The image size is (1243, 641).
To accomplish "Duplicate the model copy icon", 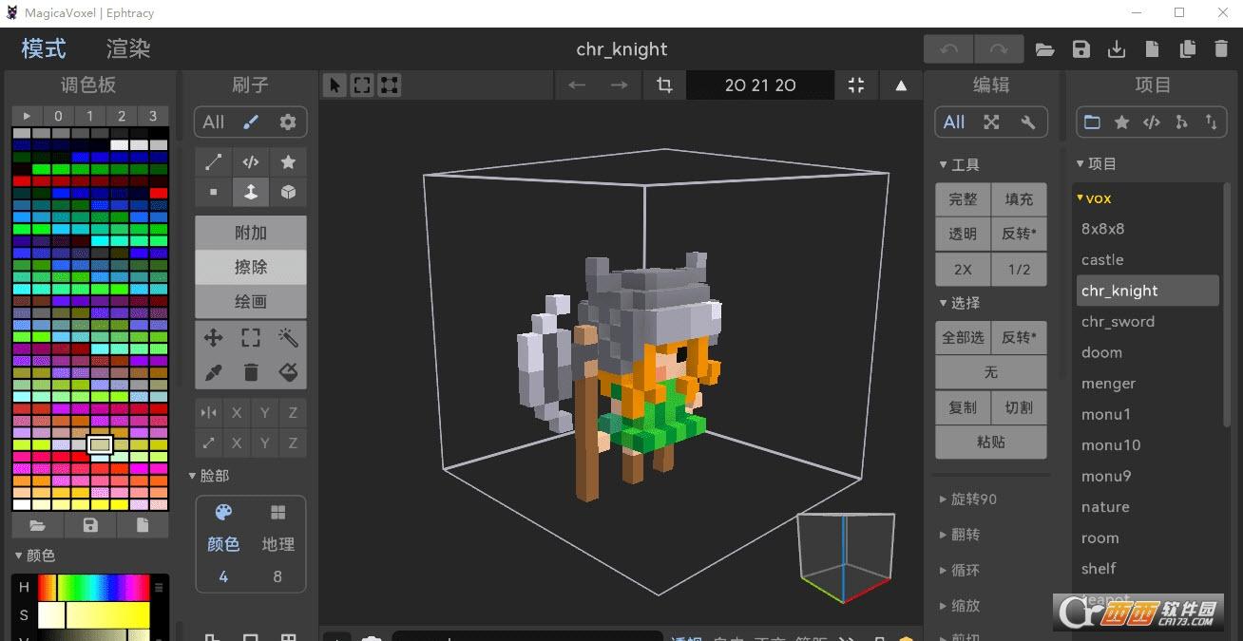I will [x=1187, y=49].
